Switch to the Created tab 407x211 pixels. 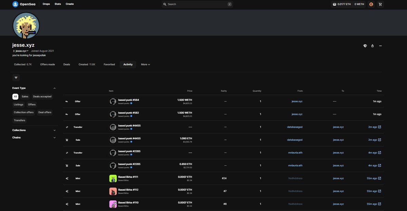[x=87, y=64]
